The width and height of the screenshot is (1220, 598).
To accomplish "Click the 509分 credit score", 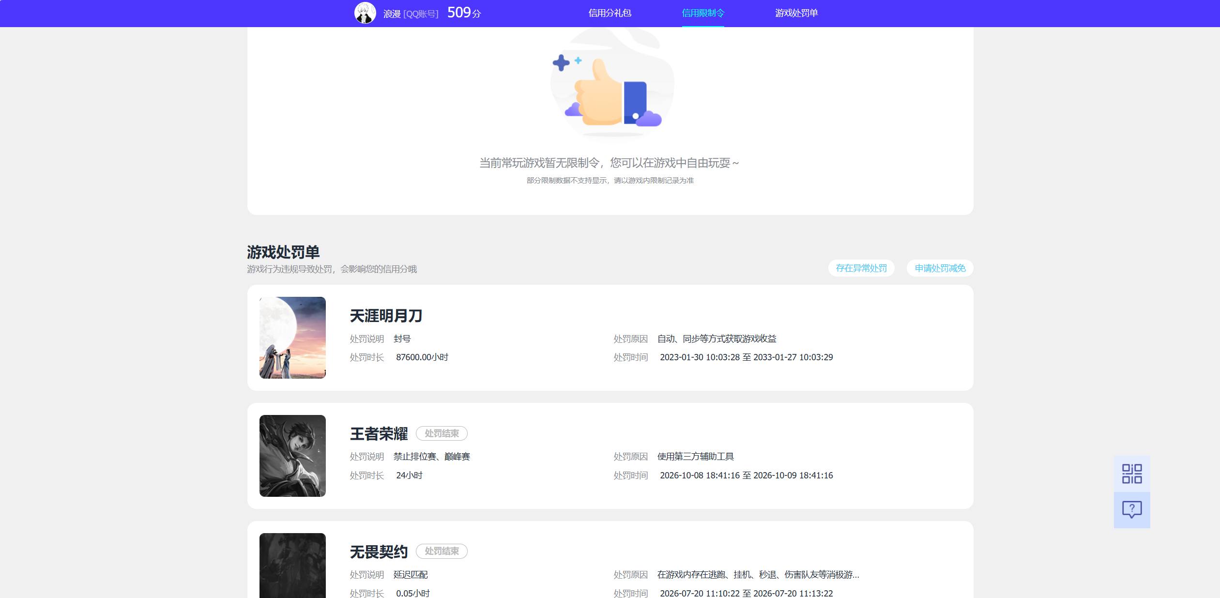I will point(464,13).
